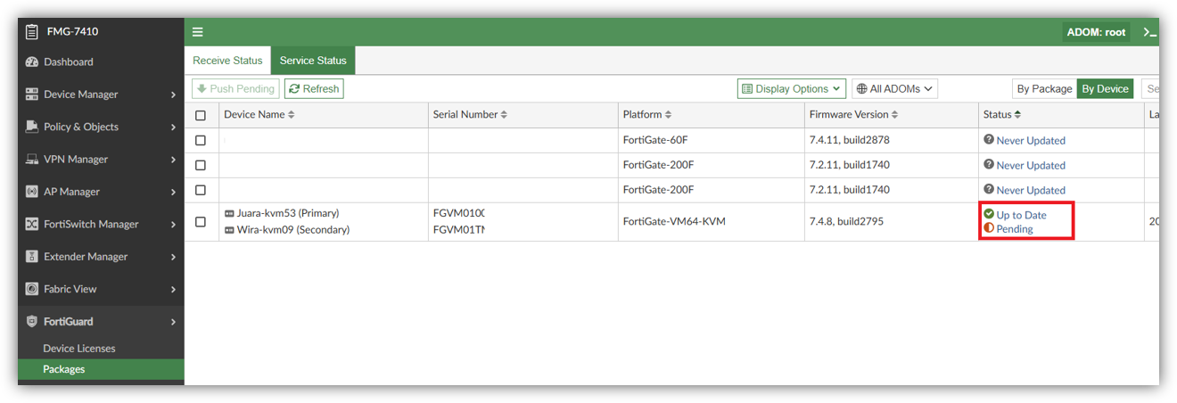Collapse the FortiGuard submenu chevron
1177x403 pixels.
coord(173,322)
